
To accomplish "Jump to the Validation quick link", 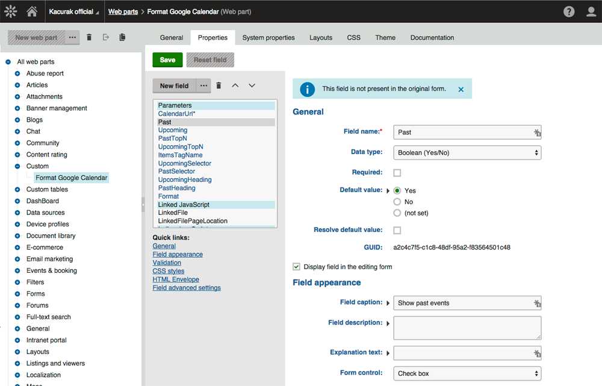I will point(167,263).
